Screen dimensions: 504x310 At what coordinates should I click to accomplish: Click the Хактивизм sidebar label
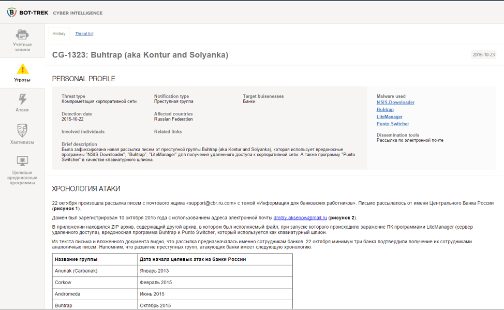22,142
